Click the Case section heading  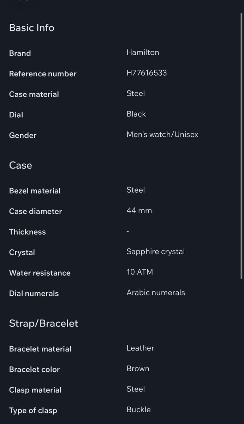click(20, 165)
